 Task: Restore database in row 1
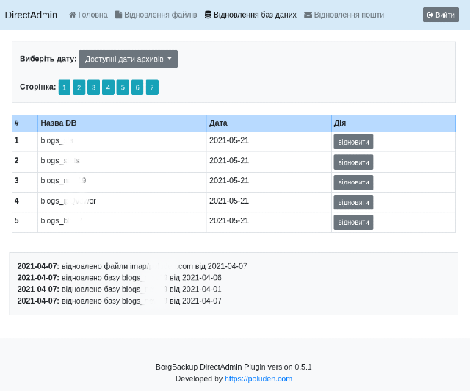coord(353,142)
